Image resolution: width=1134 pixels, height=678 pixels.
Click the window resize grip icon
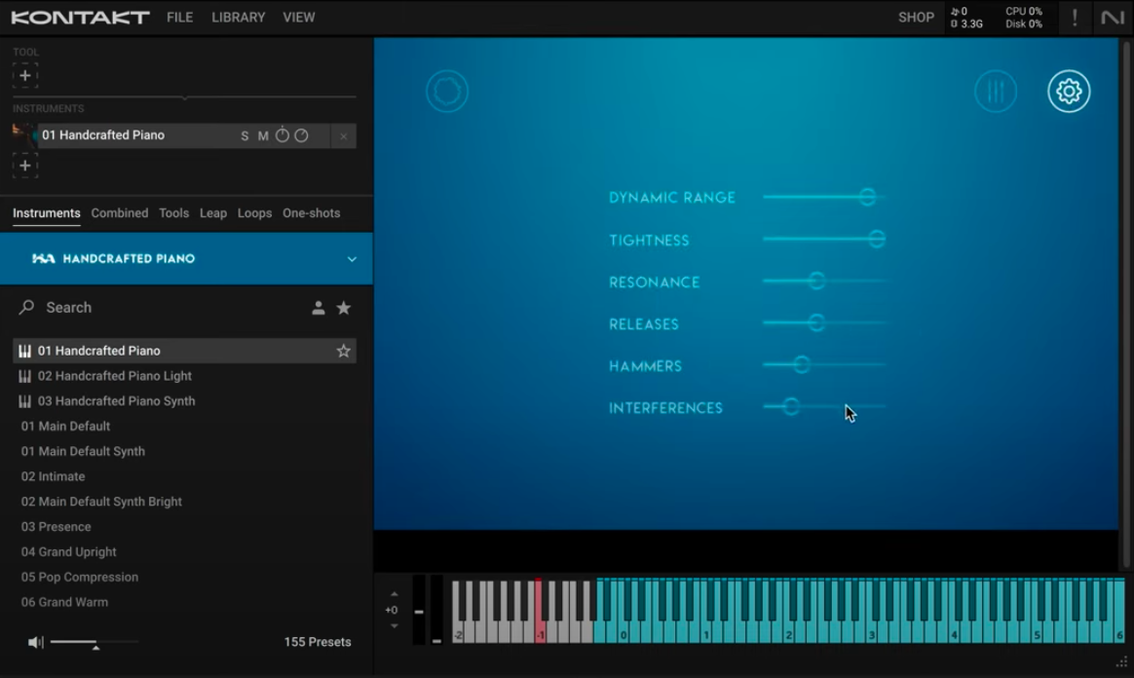1121,662
